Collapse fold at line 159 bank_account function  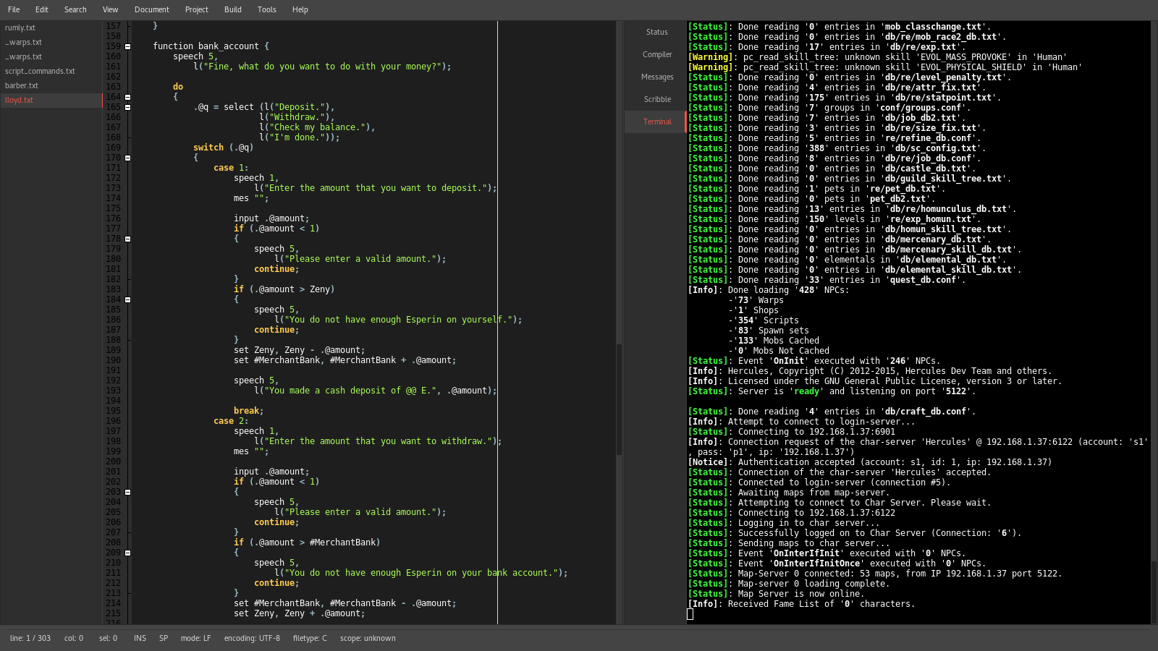[x=128, y=46]
